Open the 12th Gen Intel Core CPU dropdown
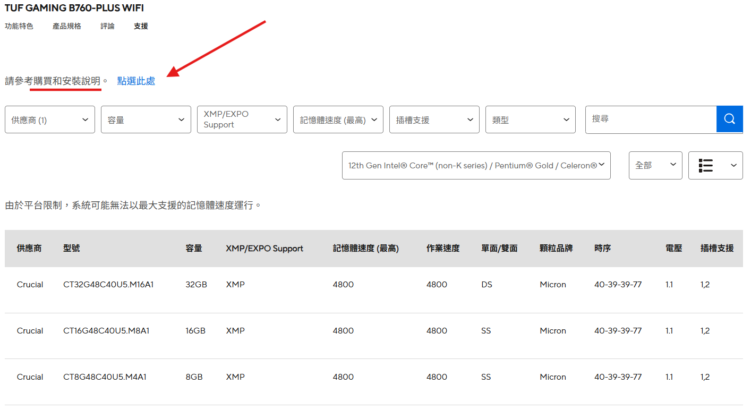Viewport: 751px width, 410px height. 476,165
